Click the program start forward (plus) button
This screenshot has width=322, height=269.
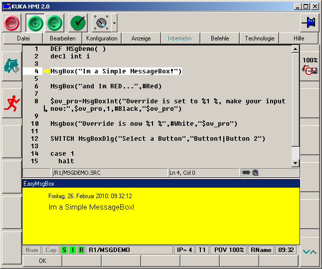35,22
